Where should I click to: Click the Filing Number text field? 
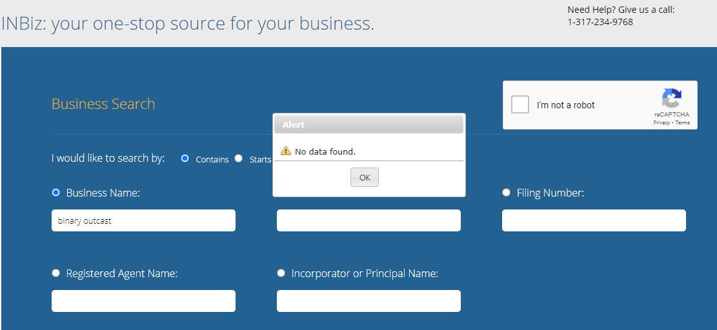click(594, 220)
